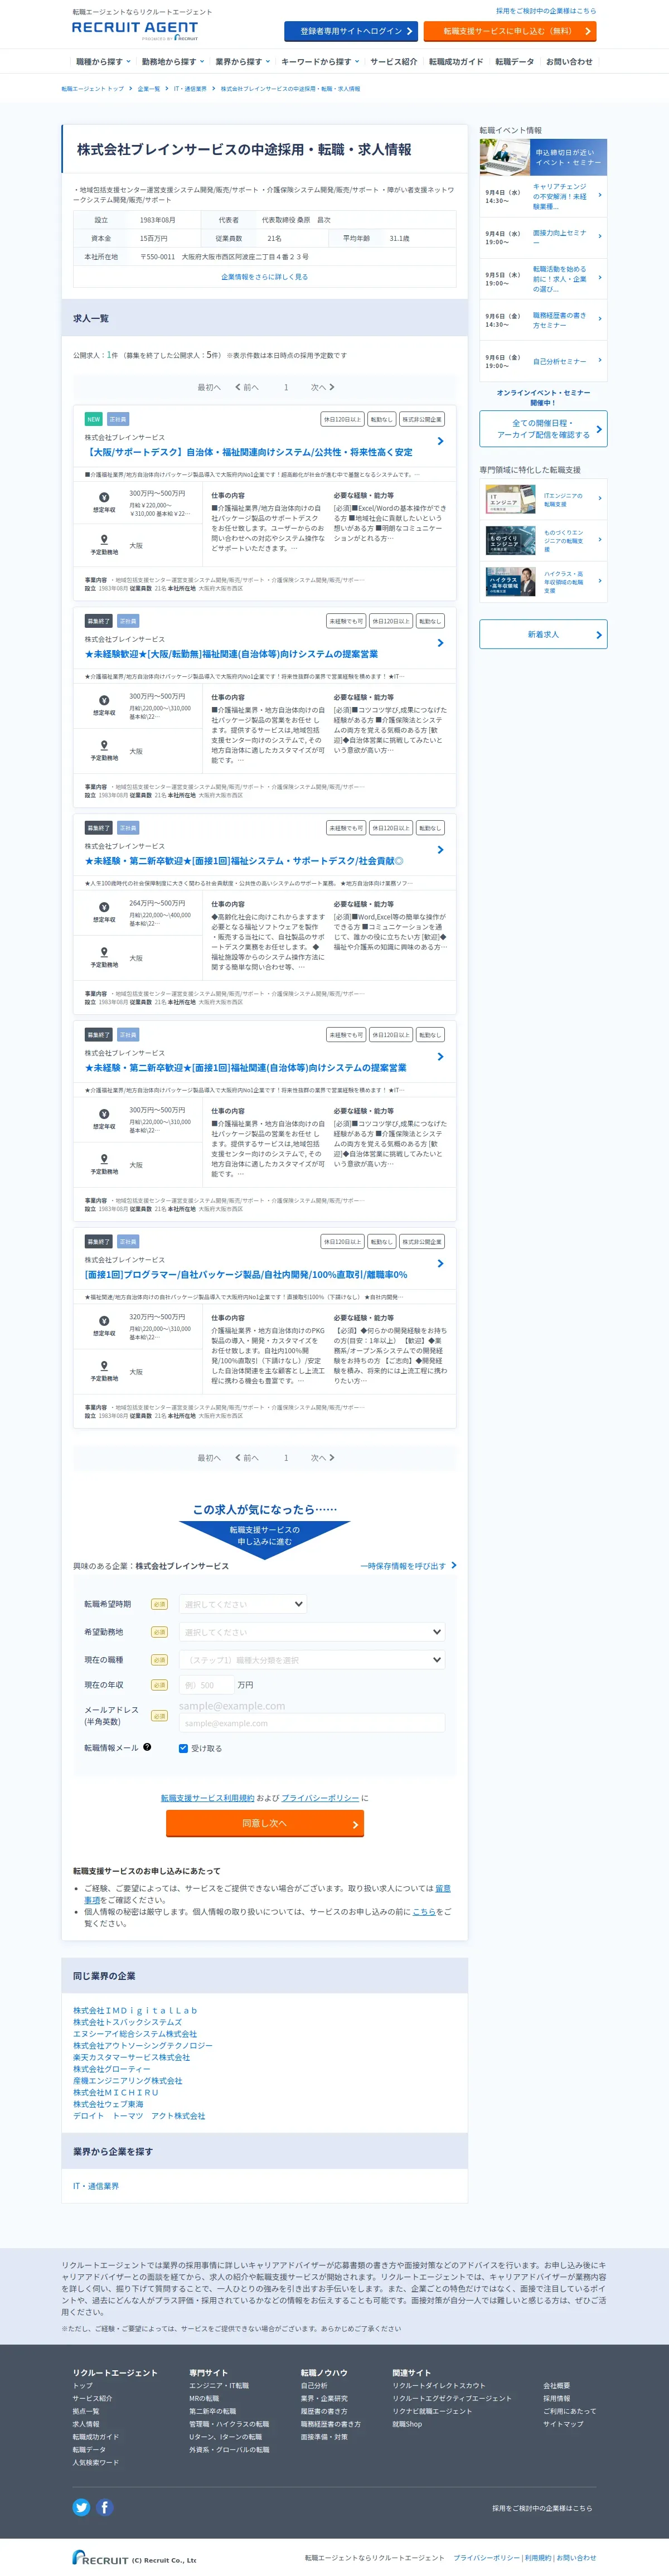Expand 企業情報をさらに詳しく見る

pos(264,277)
